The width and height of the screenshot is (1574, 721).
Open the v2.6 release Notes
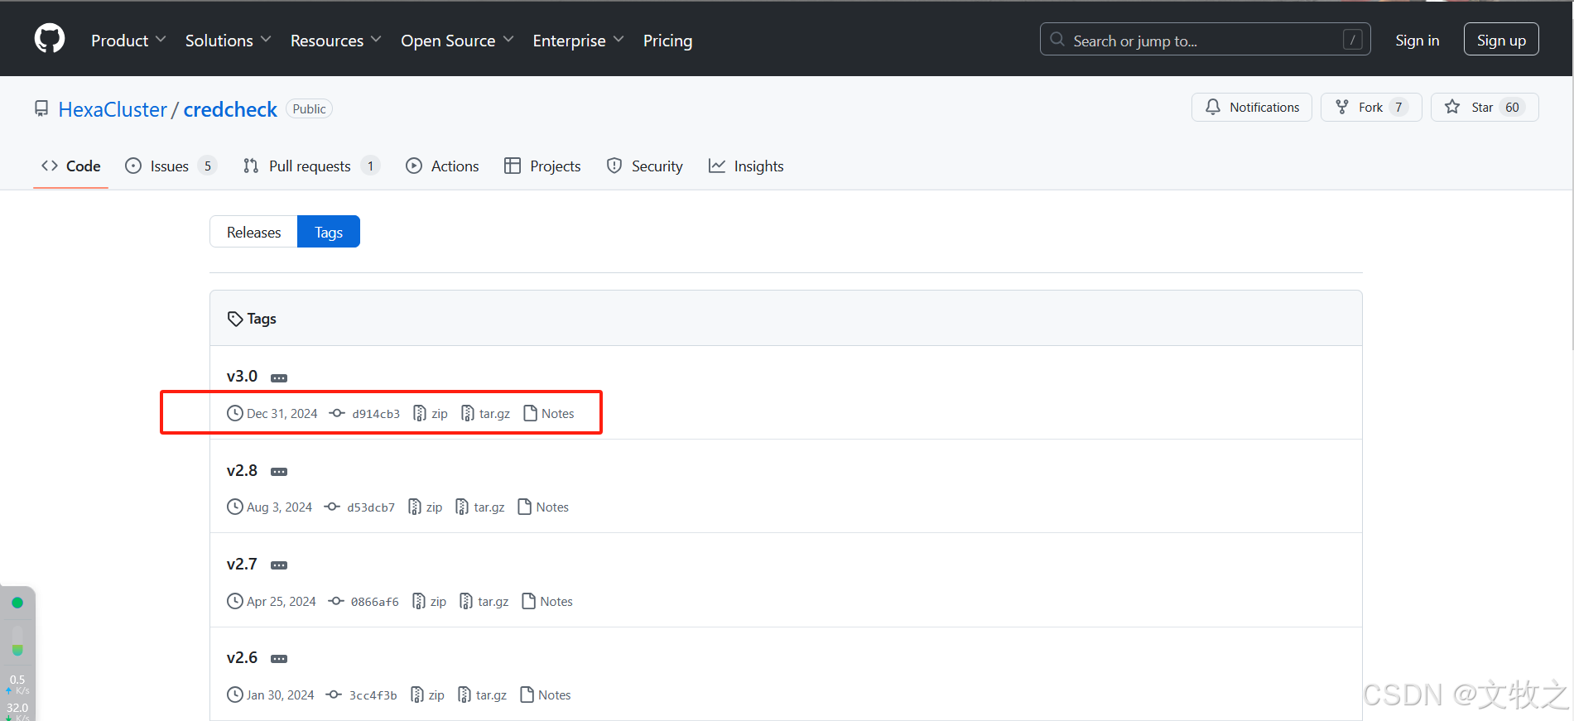coord(546,695)
